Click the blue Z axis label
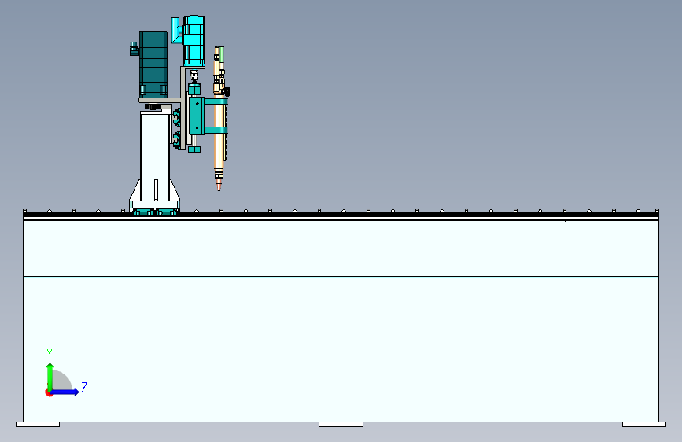 [x=84, y=387]
